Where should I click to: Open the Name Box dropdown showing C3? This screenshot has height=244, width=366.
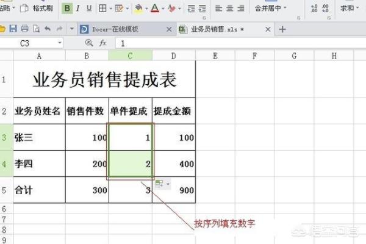coord(60,43)
